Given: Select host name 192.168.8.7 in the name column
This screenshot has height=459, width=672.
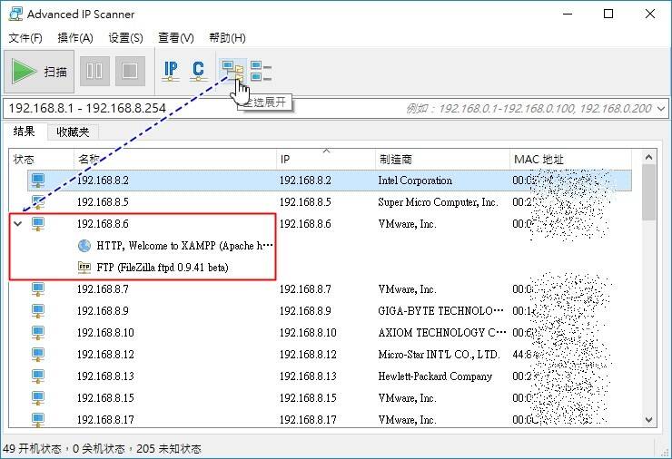Looking at the screenshot, I should click(103, 289).
